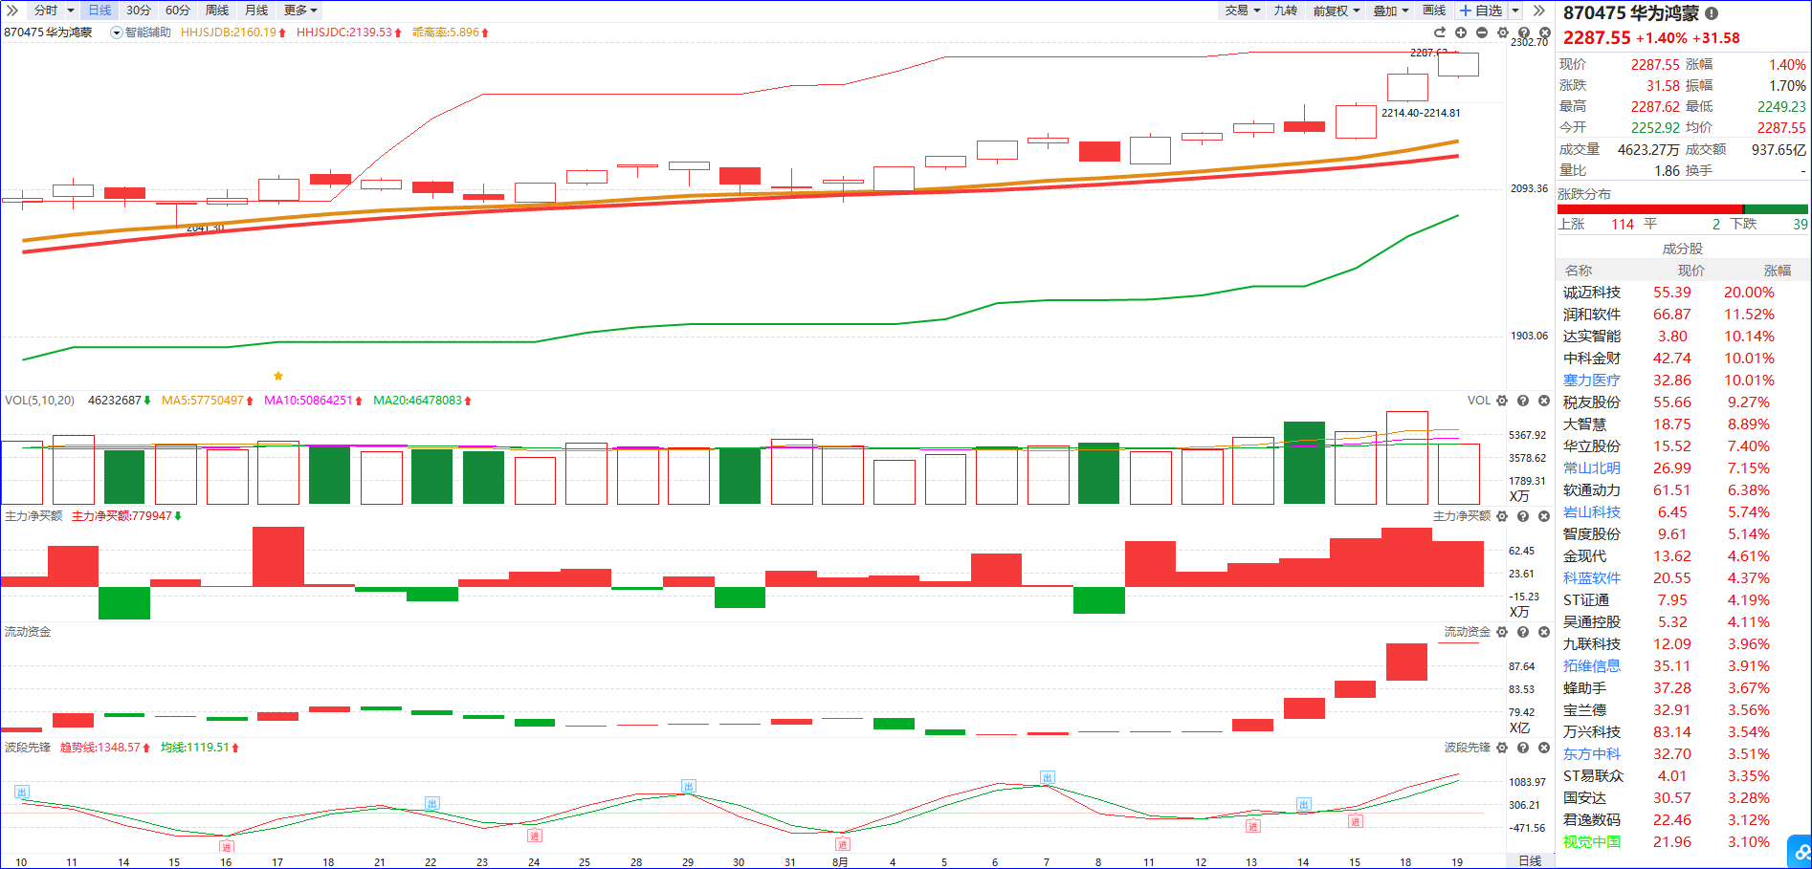Switch to 60分 chart tab

pyautogui.click(x=178, y=11)
